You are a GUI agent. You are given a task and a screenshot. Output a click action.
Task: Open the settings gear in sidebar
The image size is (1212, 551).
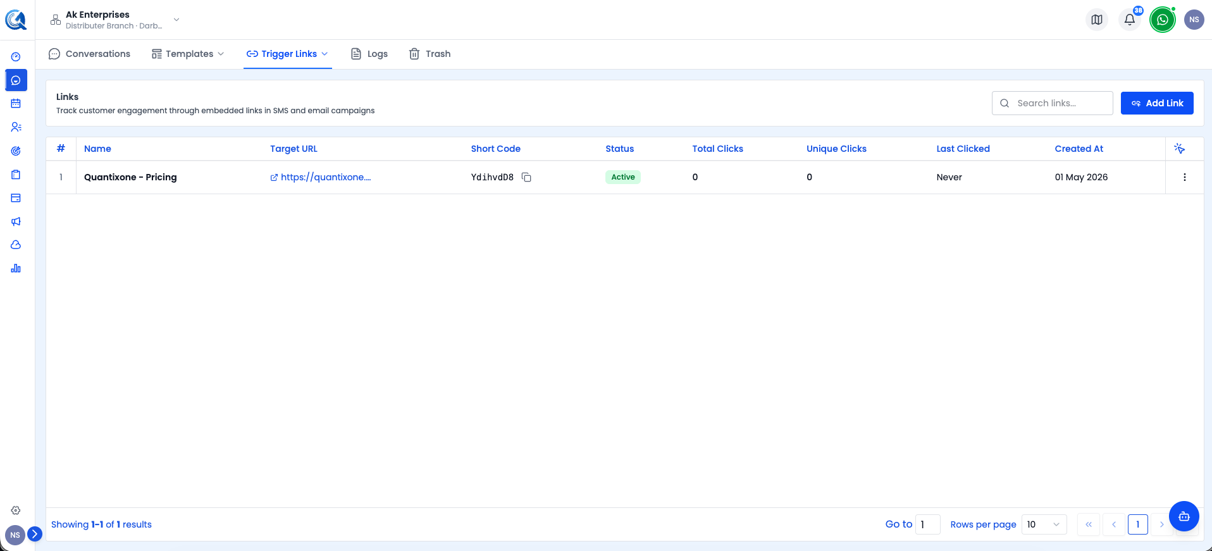click(x=16, y=511)
